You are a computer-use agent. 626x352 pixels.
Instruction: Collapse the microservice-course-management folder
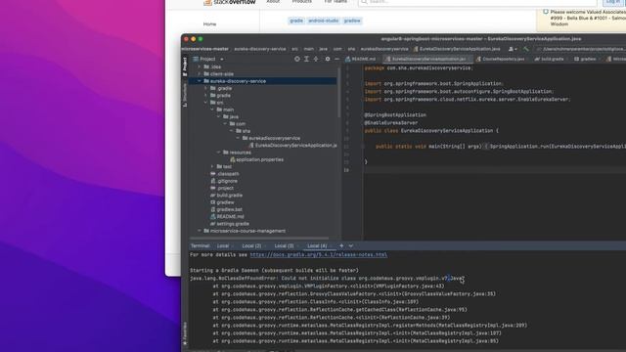point(200,231)
